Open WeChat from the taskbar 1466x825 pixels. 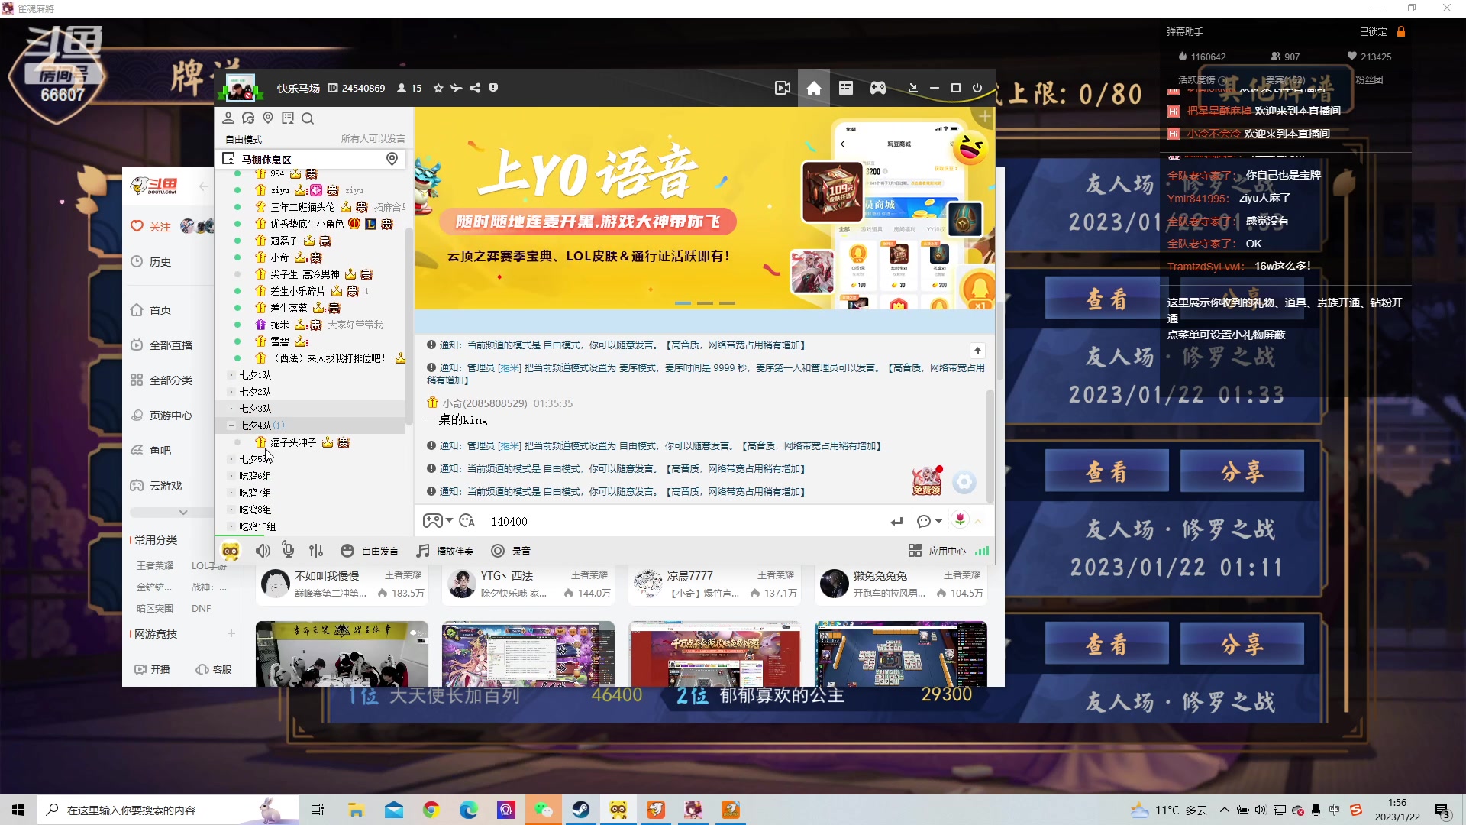coord(544,810)
